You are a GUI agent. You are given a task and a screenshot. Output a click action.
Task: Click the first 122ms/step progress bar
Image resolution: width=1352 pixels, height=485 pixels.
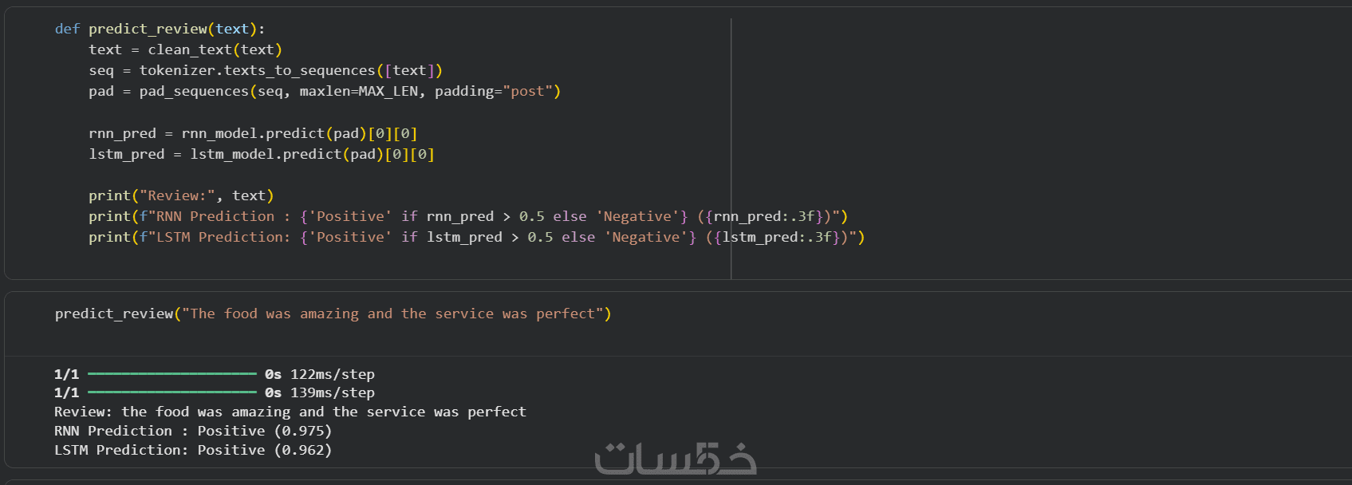pyautogui.click(x=171, y=374)
